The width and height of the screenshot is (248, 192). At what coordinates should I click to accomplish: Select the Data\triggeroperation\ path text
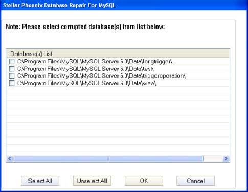(x=101, y=76)
